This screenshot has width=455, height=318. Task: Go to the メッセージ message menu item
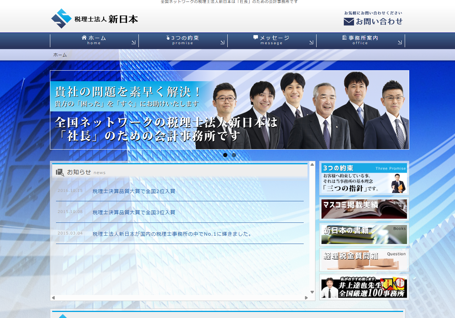[x=272, y=40]
